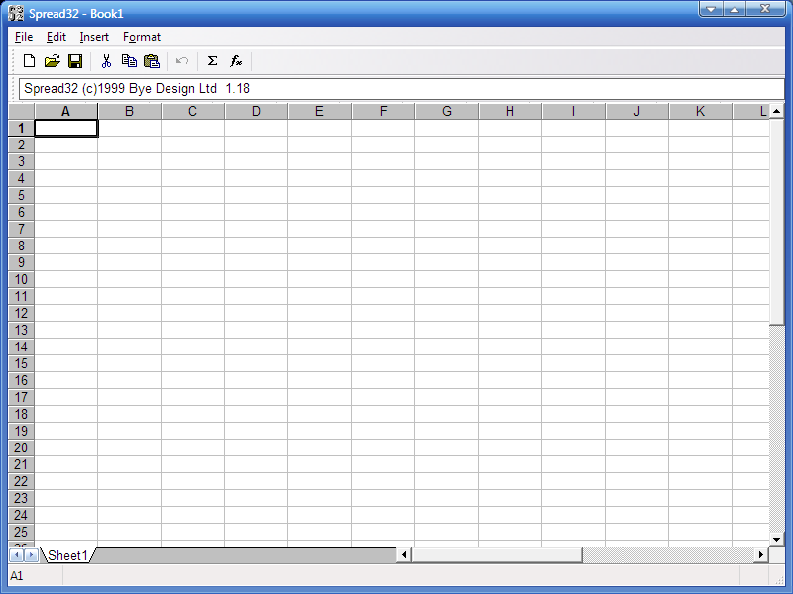The height and width of the screenshot is (594, 793).
Task: Select column G header
Action: (447, 111)
